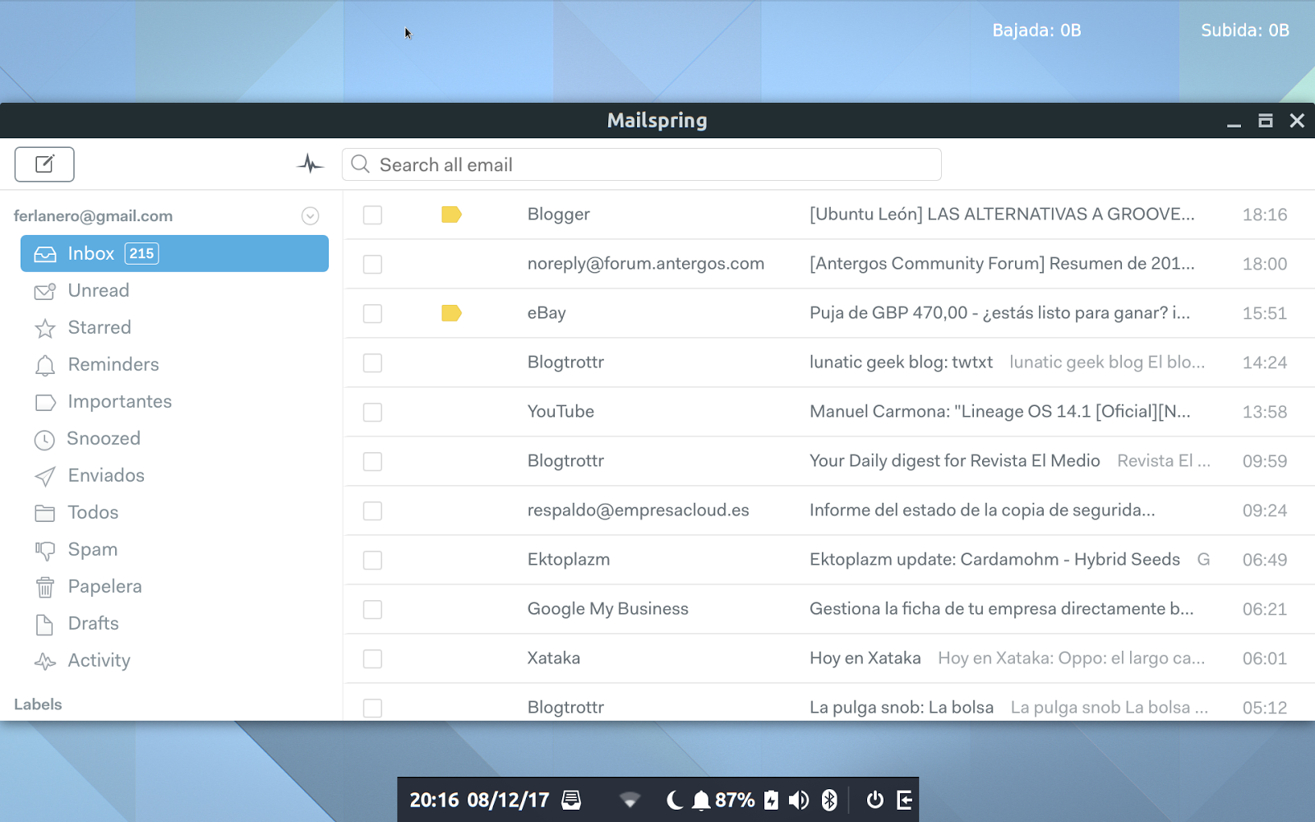Expand the ferlanero@gmail.com account dropdown arrow
This screenshot has width=1315, height=822.
click(310, 216)
